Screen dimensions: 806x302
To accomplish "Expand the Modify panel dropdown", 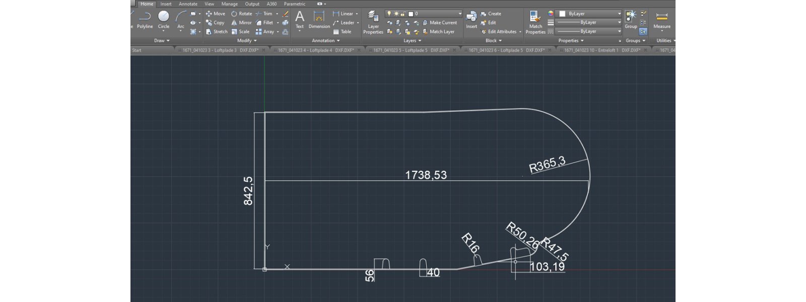I will 247,41.
